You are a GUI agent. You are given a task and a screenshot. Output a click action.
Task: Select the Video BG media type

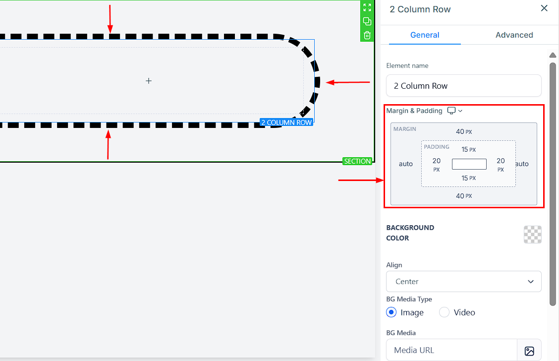(445, 312)
